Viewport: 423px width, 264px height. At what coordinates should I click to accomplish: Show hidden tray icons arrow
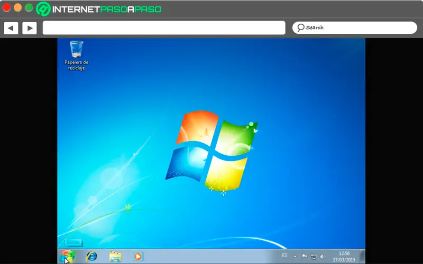pyautogui.click(x=295, y=257)
